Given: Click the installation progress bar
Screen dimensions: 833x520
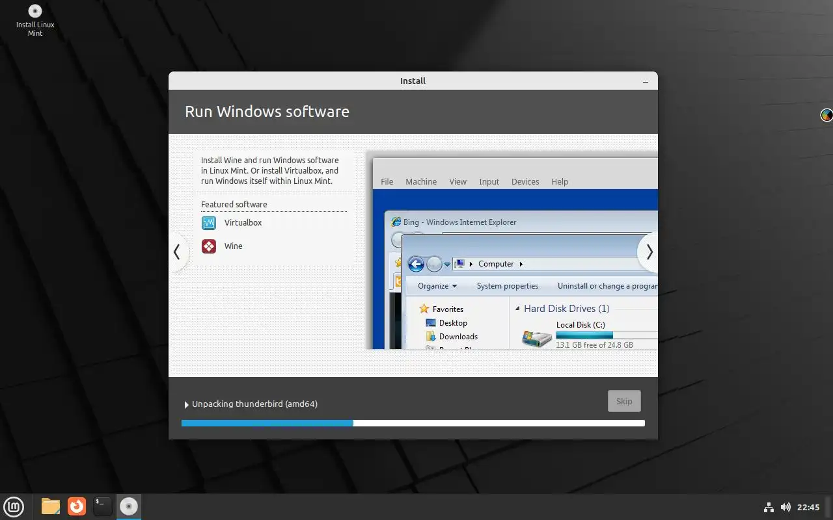Looking at the screenshot, I should tap(413, 423).
